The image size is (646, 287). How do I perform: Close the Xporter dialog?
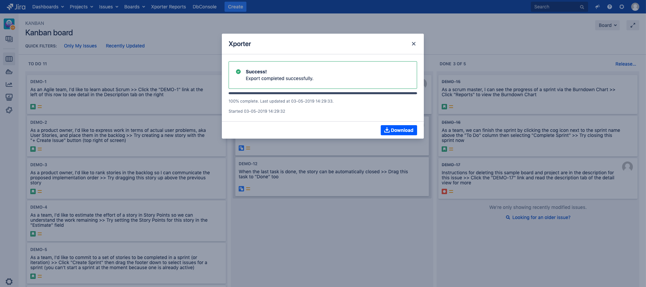[x=413, y=44]
